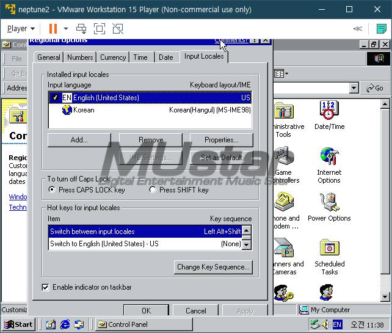Viewport: 392px width, 333px height.
Task: Select Press CAPS LOCK key radio button
Action: click(51, 189)
